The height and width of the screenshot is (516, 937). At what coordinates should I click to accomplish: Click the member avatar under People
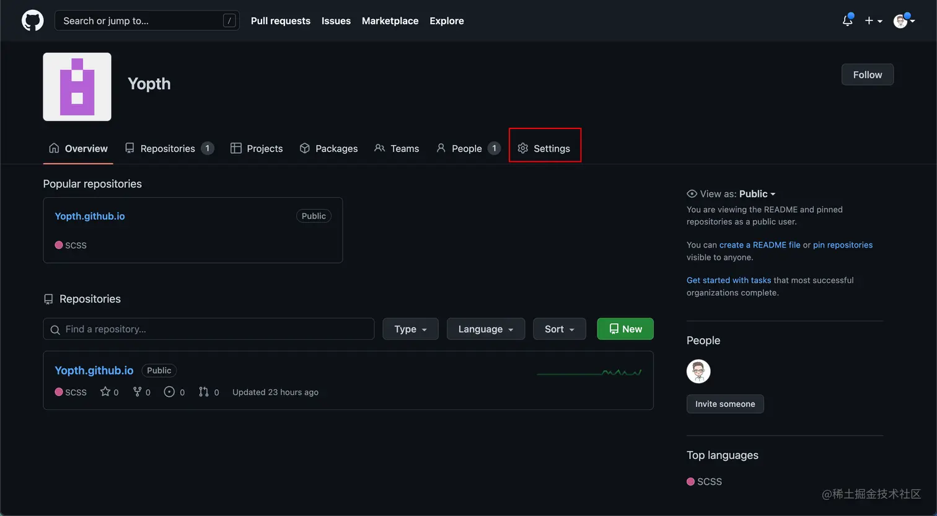pos(698,371)
